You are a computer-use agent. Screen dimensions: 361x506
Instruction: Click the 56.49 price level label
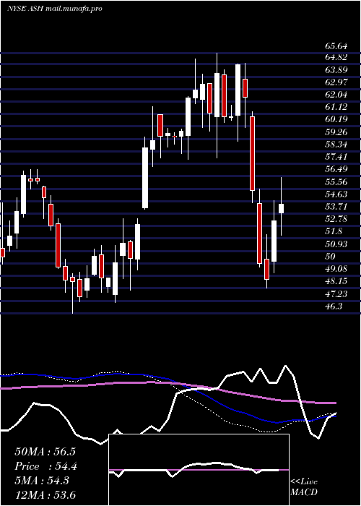(336, 169)
